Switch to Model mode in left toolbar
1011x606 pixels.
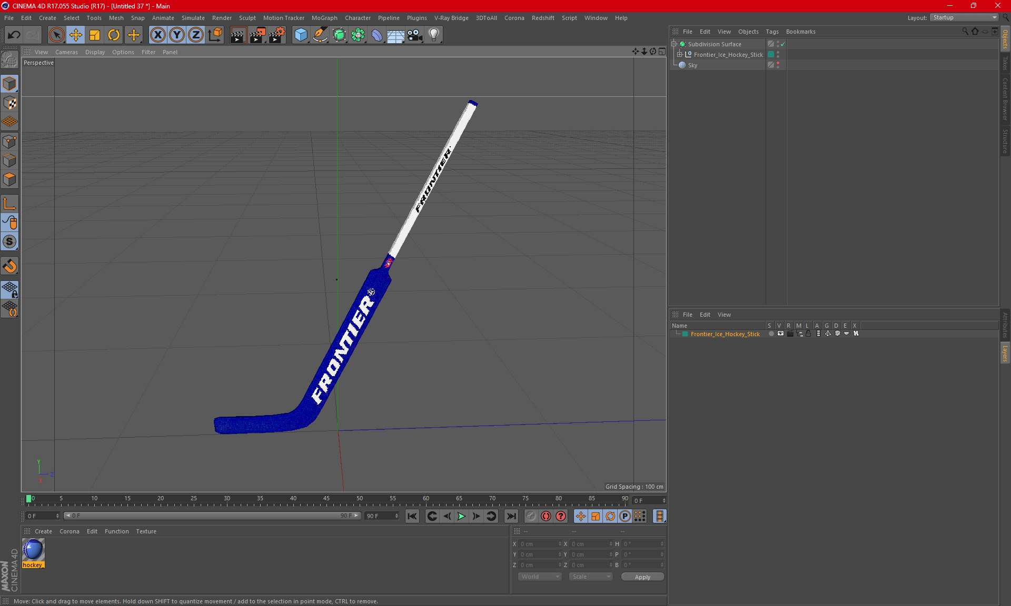(9, 84)
